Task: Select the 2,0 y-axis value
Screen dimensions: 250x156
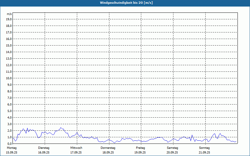Action: 9,130
